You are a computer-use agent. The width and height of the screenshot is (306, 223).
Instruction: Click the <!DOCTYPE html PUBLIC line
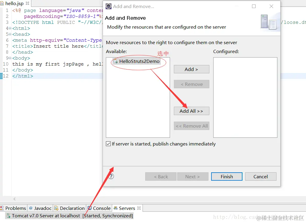coord(57,22)
